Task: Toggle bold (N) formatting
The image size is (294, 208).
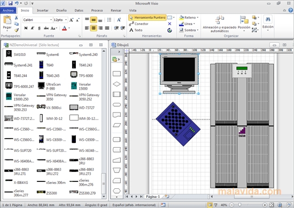Action: coord(26,28)
